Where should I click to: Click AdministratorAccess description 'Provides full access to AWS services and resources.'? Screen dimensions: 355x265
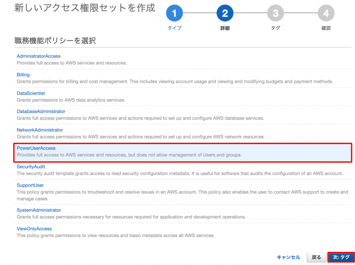(x=72, y=63)
